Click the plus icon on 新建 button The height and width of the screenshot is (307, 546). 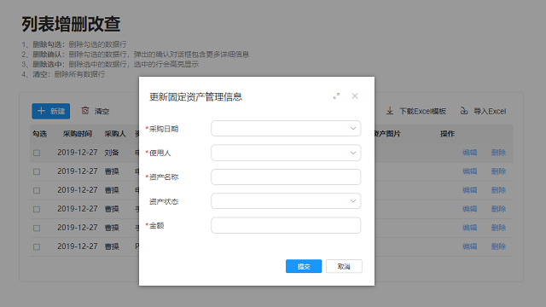42,111
